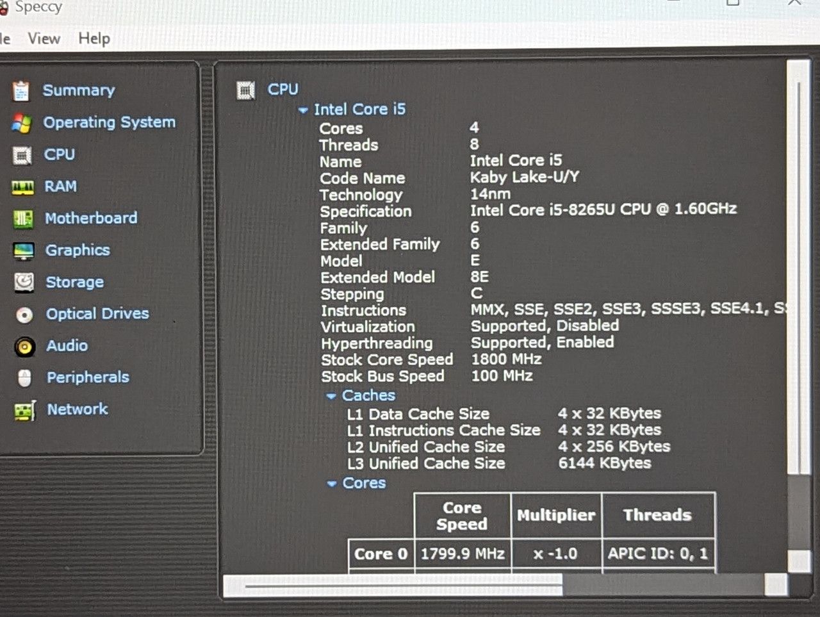Image resolution: width=820 pixels, height=617 pixels.
Task: Click the CPU chip icon beside the CPU heading
Action: (x=245, y=90)
